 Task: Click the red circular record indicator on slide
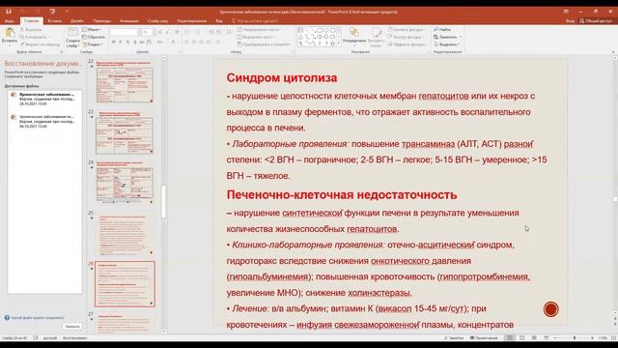(x=550, y=309)
